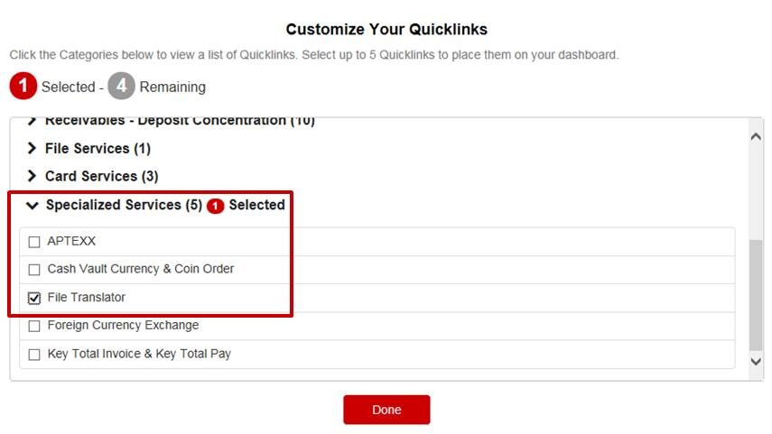This screenshot has height=434, width=772.
Task: Click red badge beside Specialized Services heading
Action: pos(215,206)
